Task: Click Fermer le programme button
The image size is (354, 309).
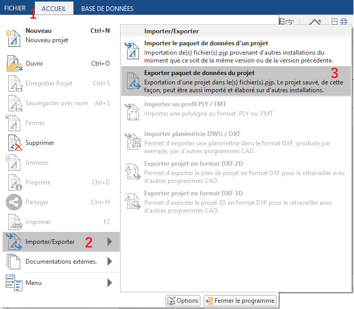Action: tap(240, 301)
